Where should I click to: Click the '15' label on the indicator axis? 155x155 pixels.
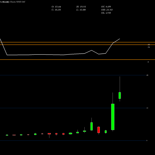149,45
